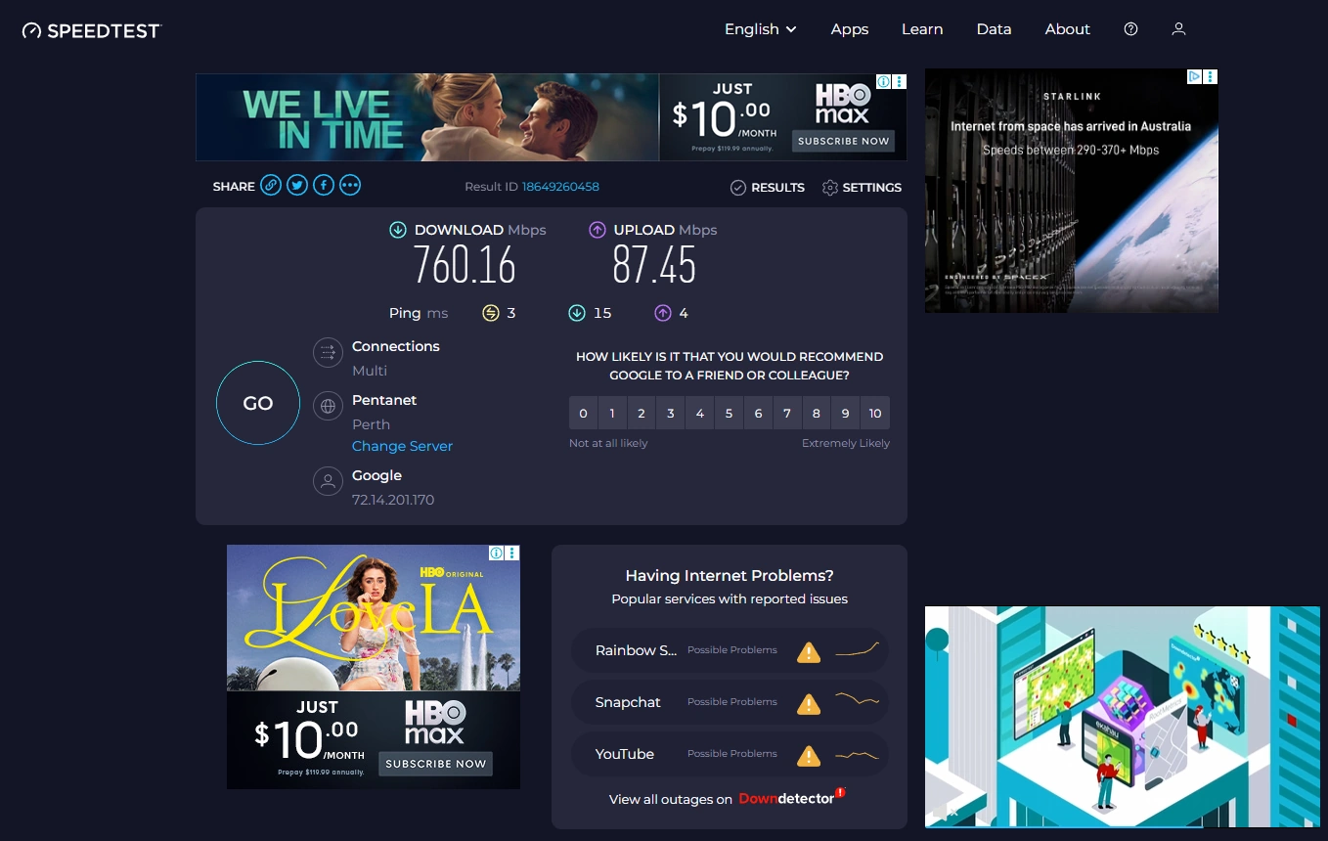The height and width of the screenshot is (841, 1328).
Task: Click warning icon next to YouTube
Action: coord(809,755)
